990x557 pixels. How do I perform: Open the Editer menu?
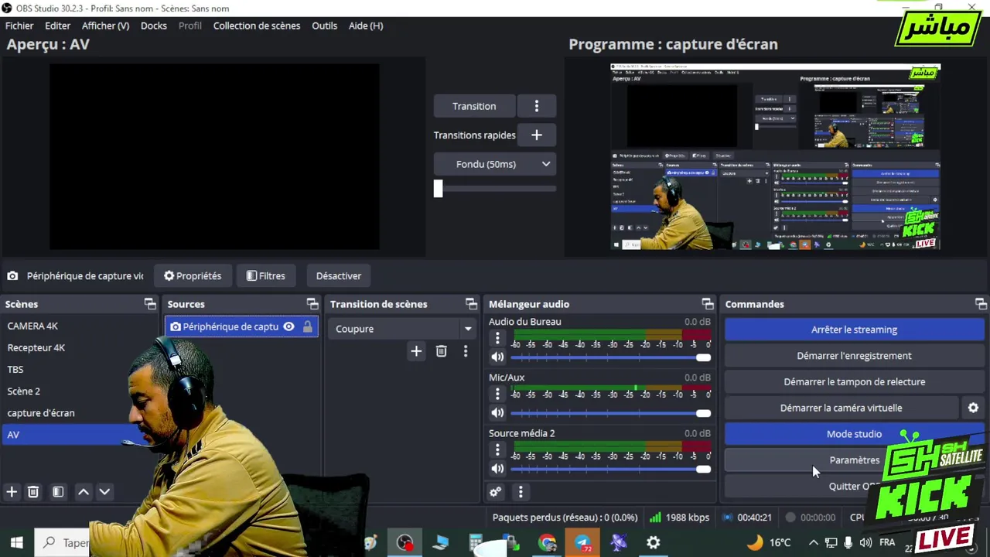(x=58, y=26)
